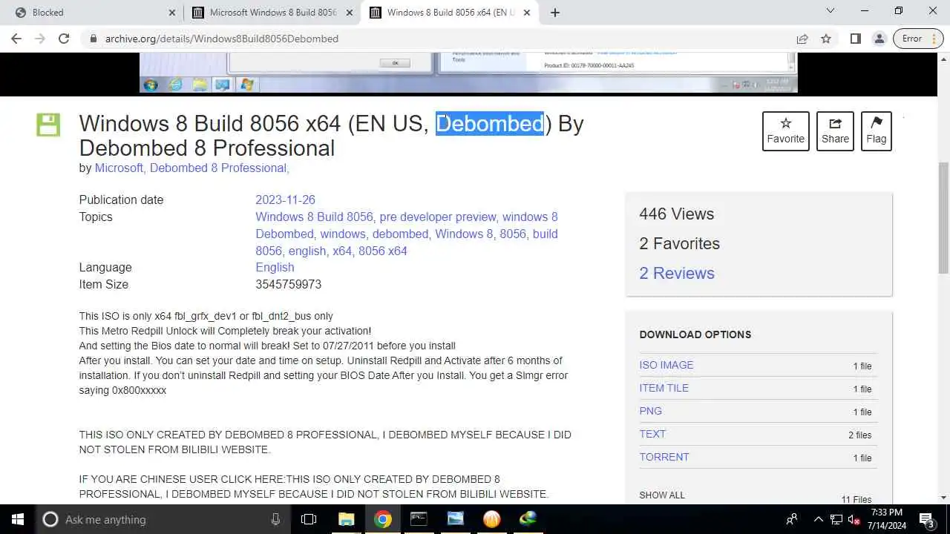View site information lock icon
This screenshot has width=950, height=534.
pyautogui.click(x=94, y=39)
